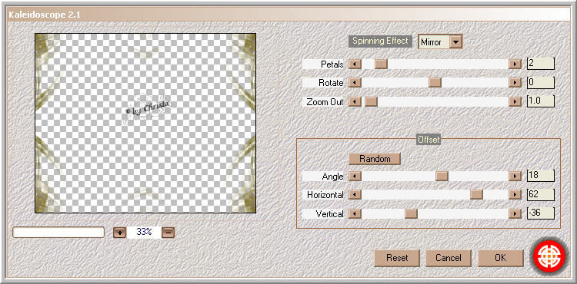The height and width of the screenshot is (284, 577).
Task: Click the Petals slider handle
Action: 382,64
